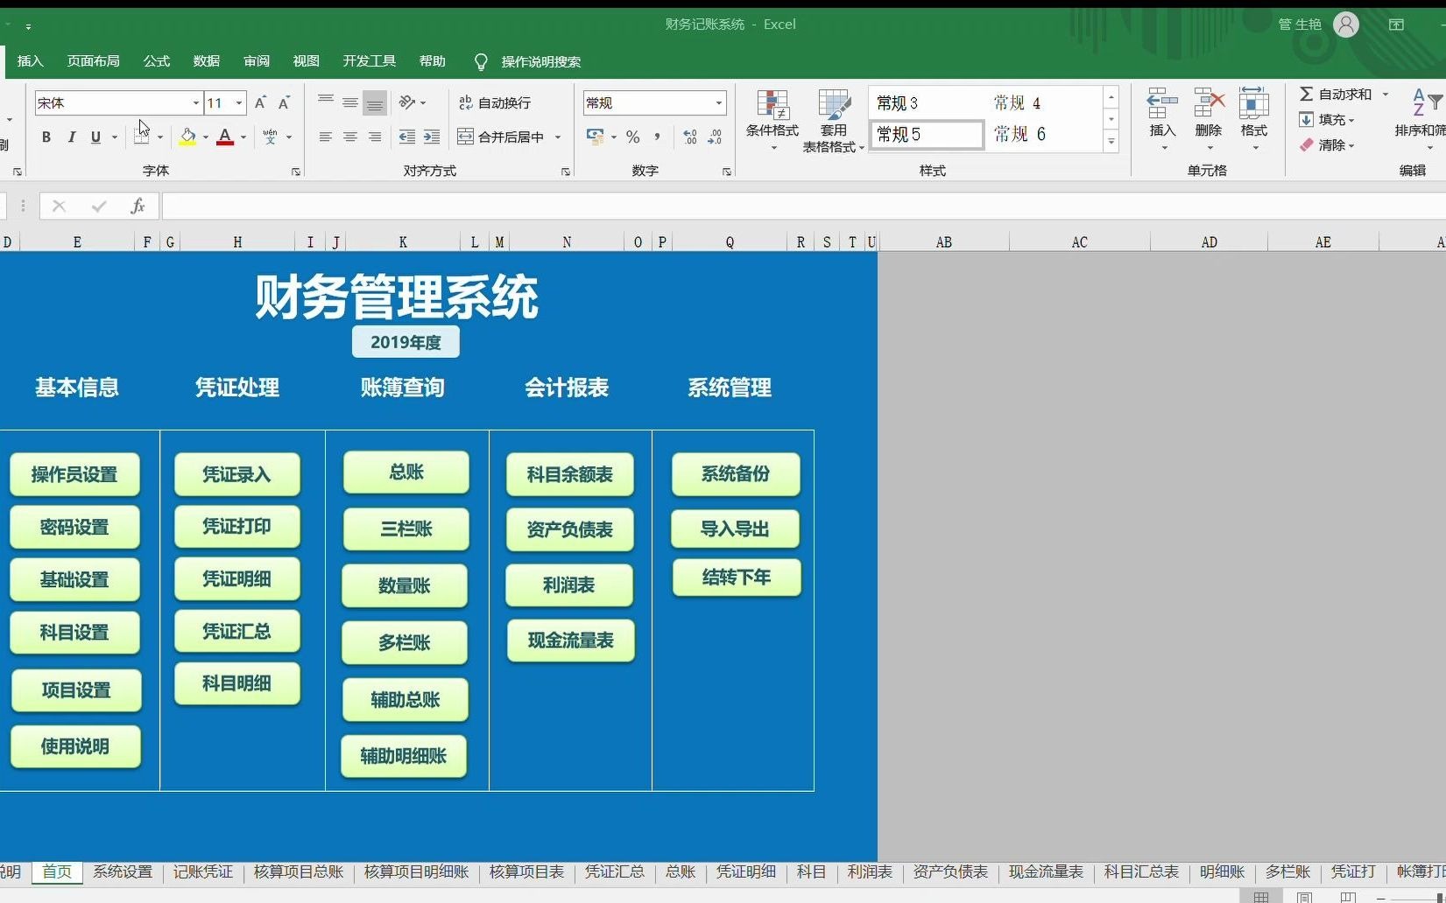Click merge and center (合并后居中)
The height and width of the screenshot is (903, 1446).
502,136
